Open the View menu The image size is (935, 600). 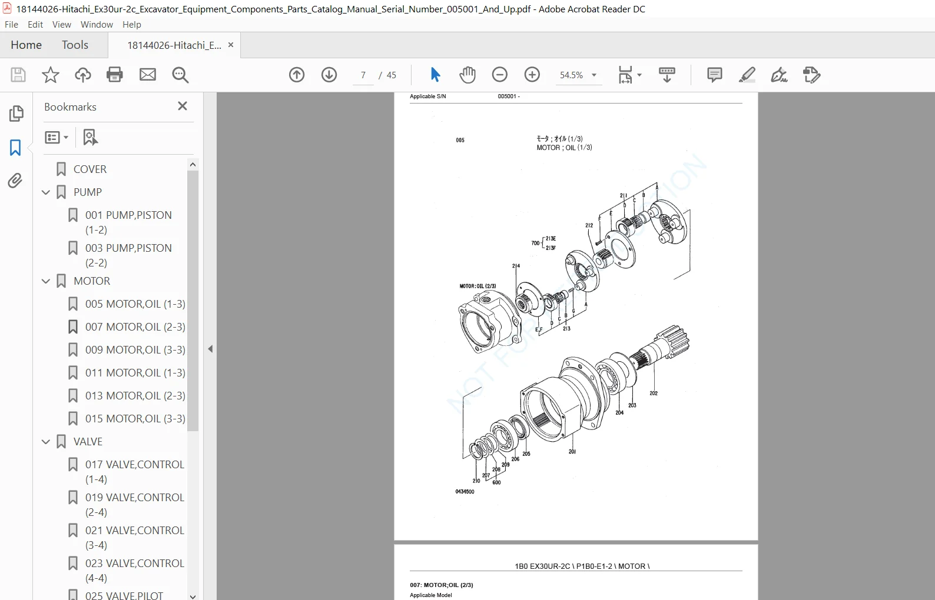pyautogui.click(x=62, y=24)
